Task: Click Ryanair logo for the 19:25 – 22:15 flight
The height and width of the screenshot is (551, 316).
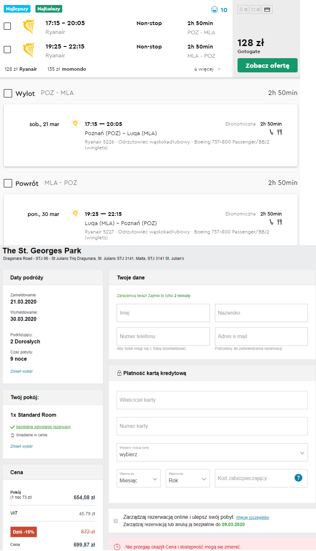Action: (x=28, y=50)
